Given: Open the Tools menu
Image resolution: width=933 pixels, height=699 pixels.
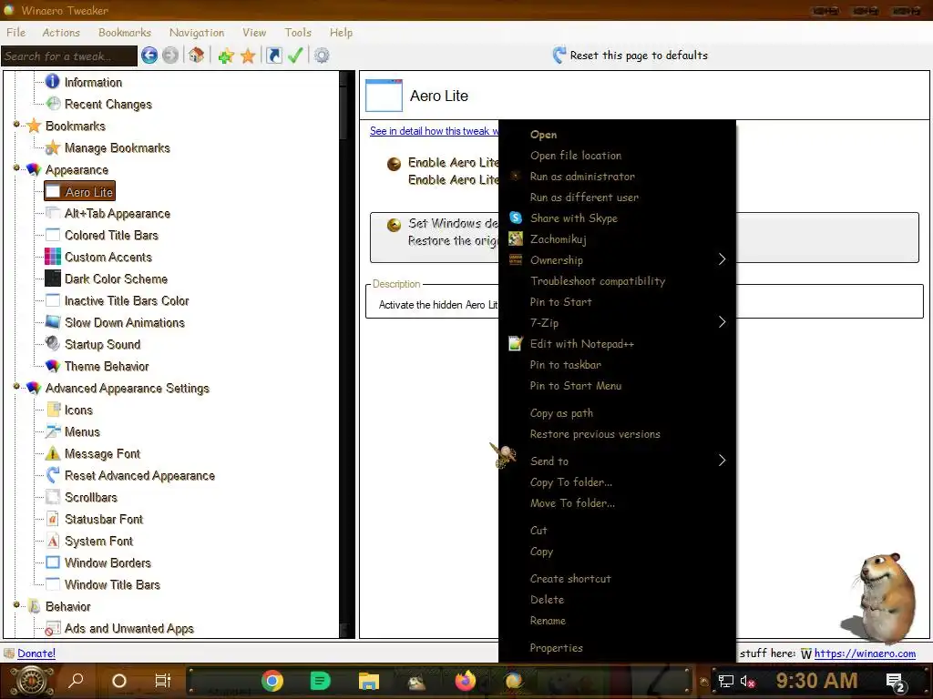Looking at the screenshot, I should (x=298, y=32).
